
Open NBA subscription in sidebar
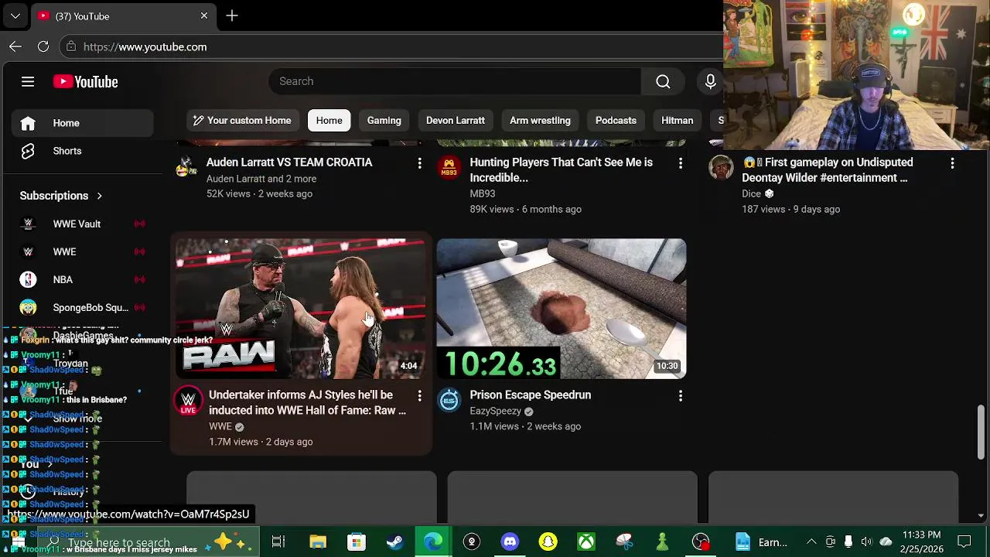(x=82, y=279)
